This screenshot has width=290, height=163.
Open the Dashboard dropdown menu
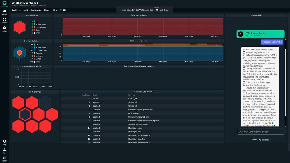pos(17,10)
